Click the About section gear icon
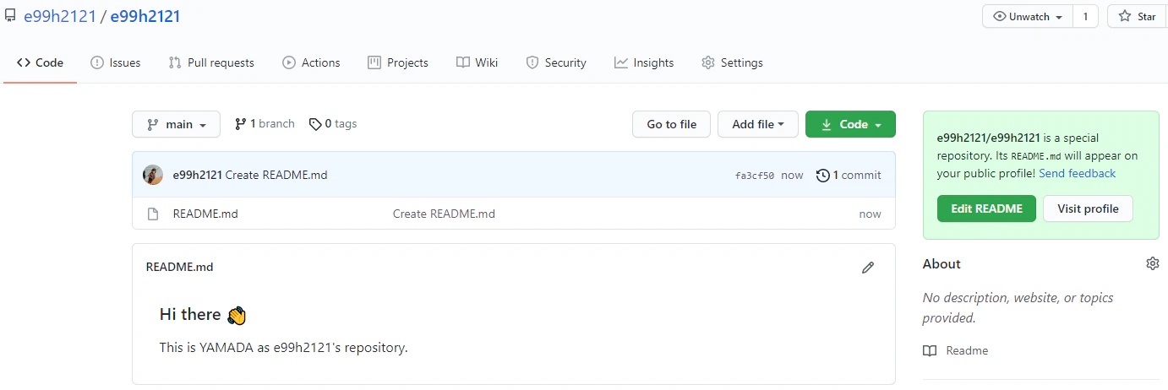 tap(1153, 263)
